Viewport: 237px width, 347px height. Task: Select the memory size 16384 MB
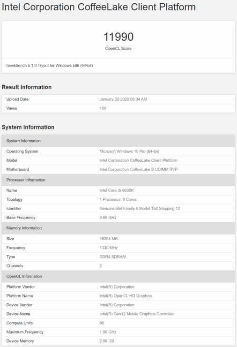pos(109,239)
